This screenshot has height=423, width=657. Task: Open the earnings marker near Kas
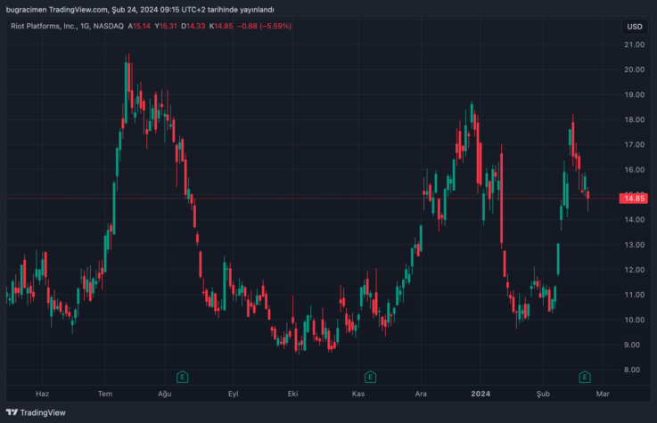click(369, 377)
